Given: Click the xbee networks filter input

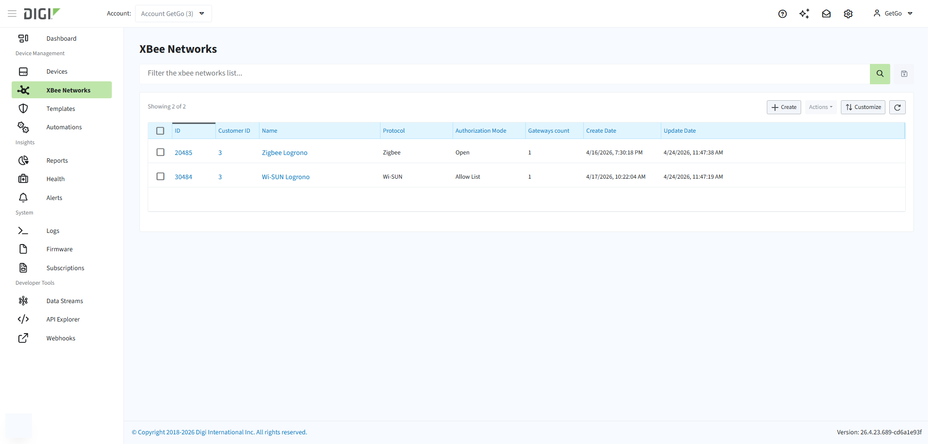Looking at the screenshot, I should (505, 74).
